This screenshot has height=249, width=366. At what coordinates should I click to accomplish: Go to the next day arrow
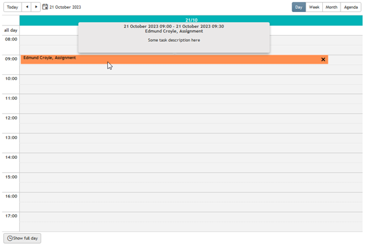pyautogui.click(x=36, y=7)
